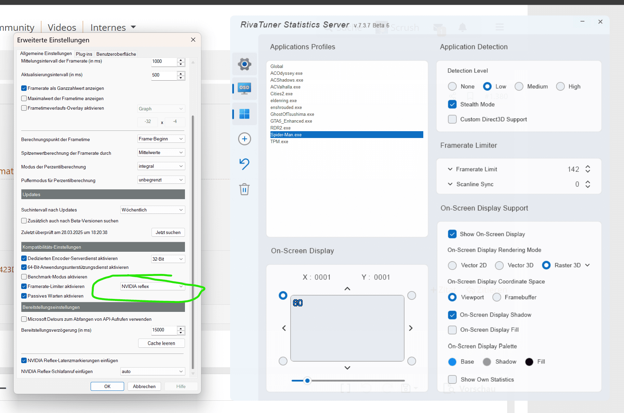Viewport: 624px width, 413px height.
Task: Minimize the RivaTuner Statistics Server window
Action: point(582,22)
